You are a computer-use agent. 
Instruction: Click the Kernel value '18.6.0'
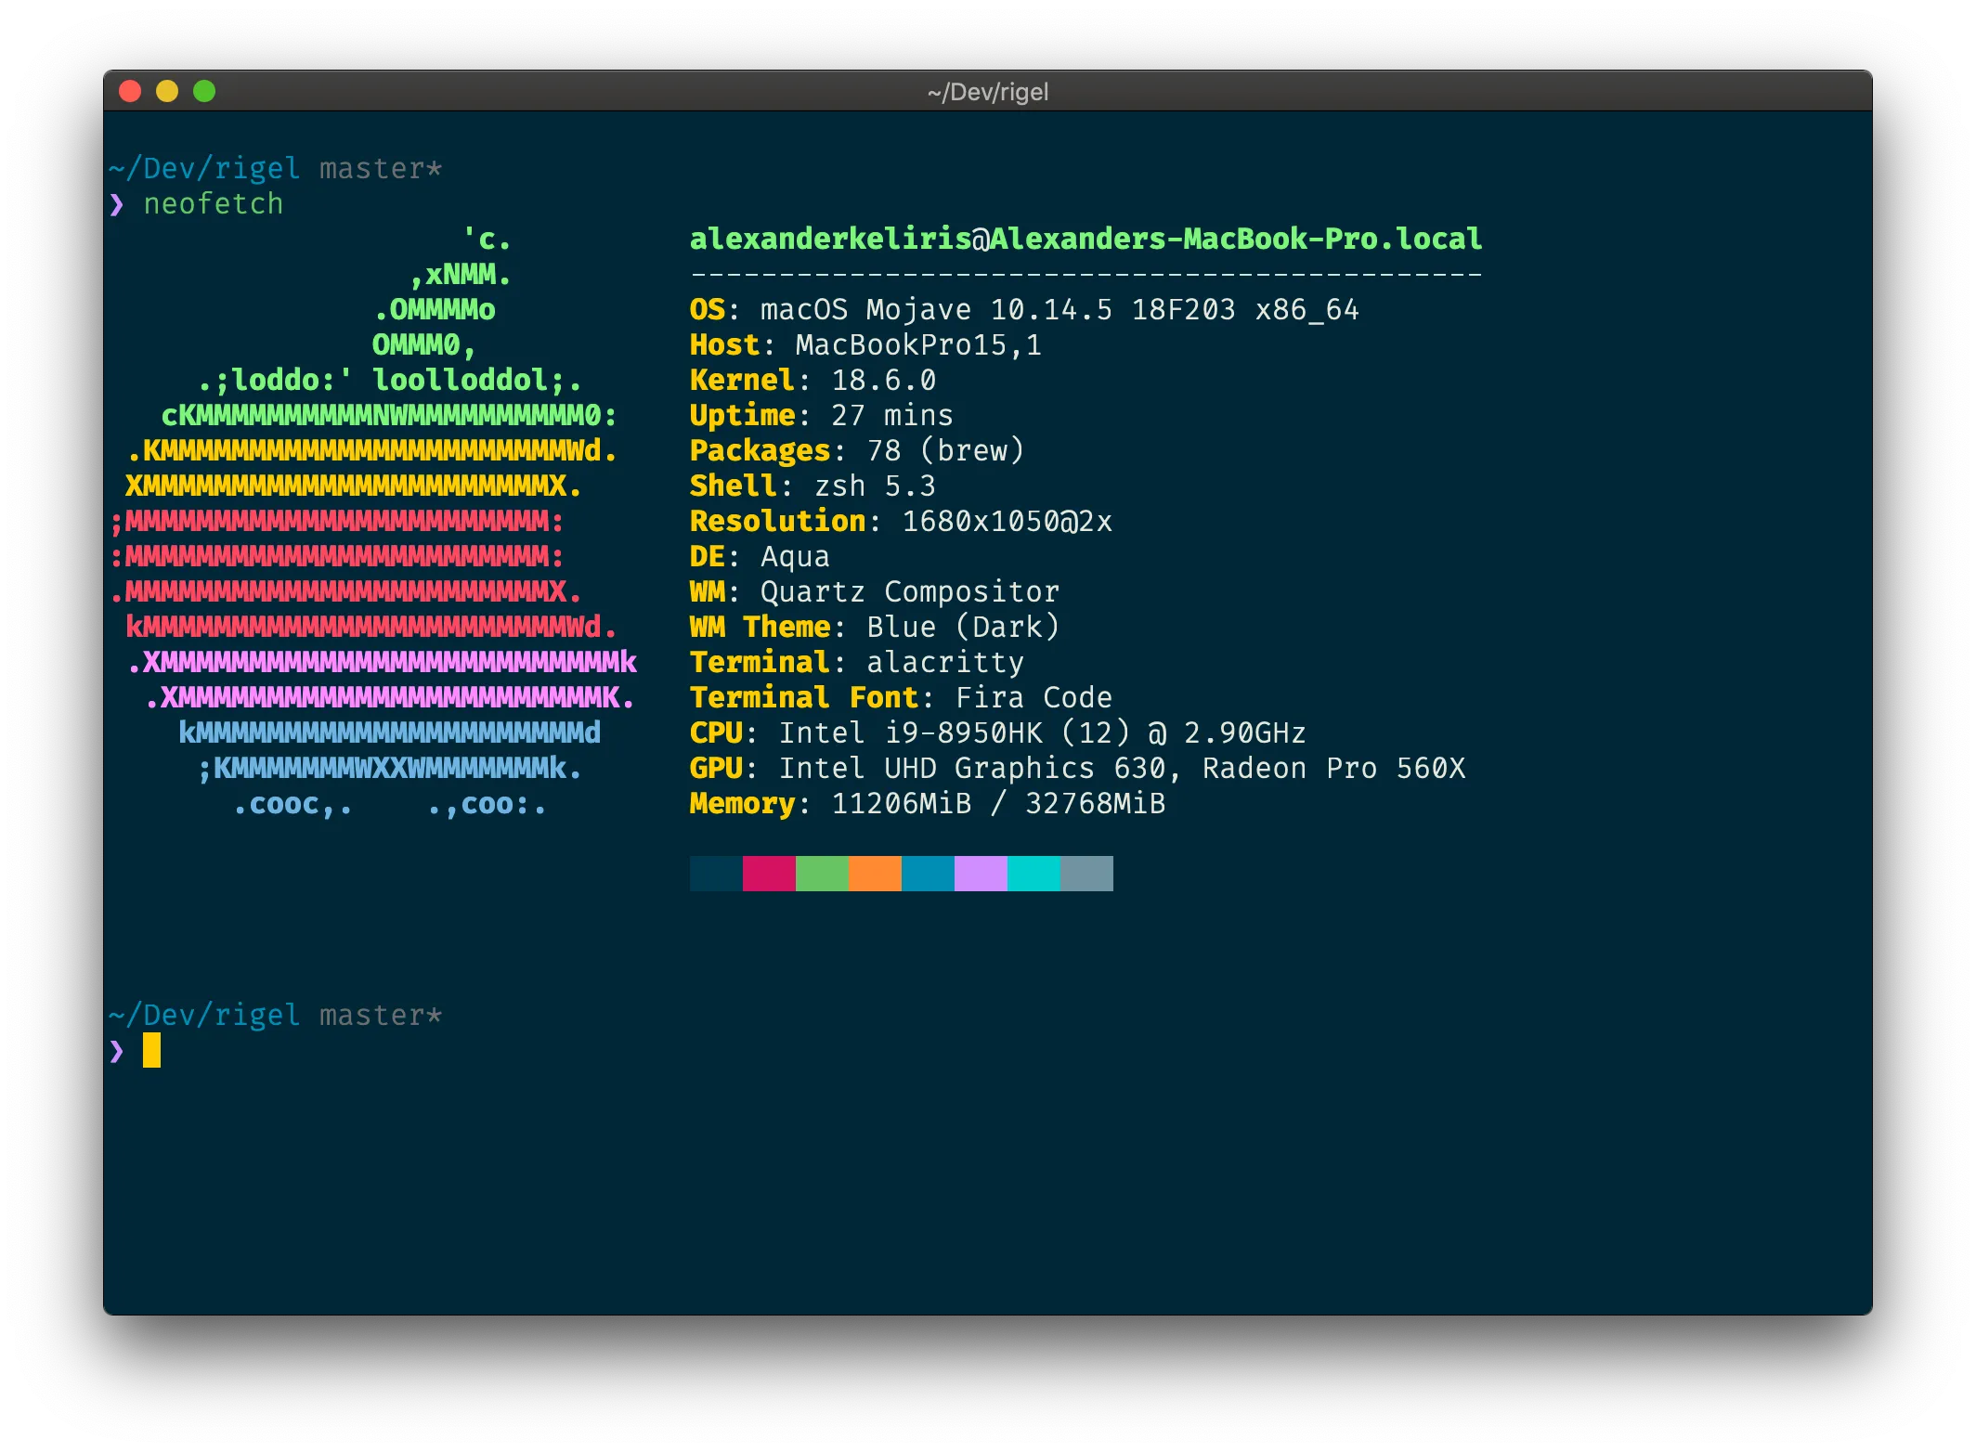pos(883,380)
